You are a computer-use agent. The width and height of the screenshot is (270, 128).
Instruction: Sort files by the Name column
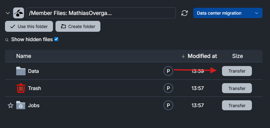pyautogui.click(x=24, y=56)
